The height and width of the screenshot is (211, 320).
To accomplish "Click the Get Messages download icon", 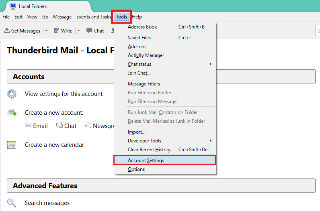I will pyautogui.click(x=7, y=30).
